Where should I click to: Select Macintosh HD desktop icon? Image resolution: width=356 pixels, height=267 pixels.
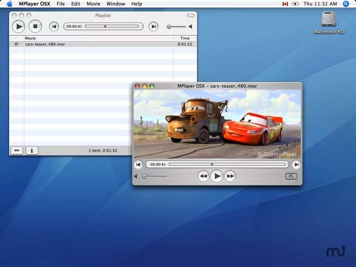tap(329, 23)
